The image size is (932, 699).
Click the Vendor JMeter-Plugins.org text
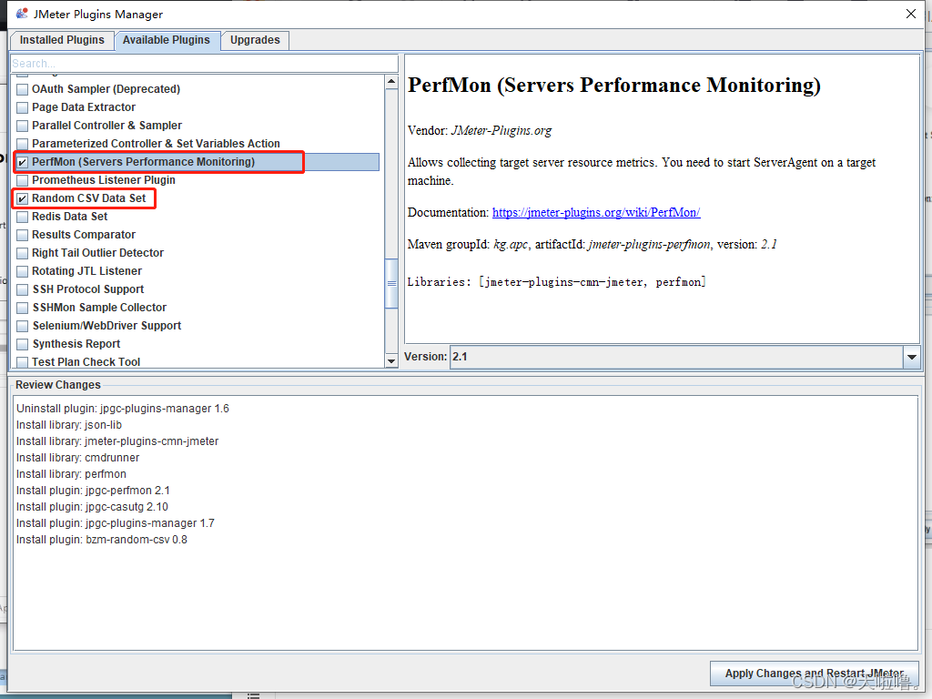coord(480,130)
